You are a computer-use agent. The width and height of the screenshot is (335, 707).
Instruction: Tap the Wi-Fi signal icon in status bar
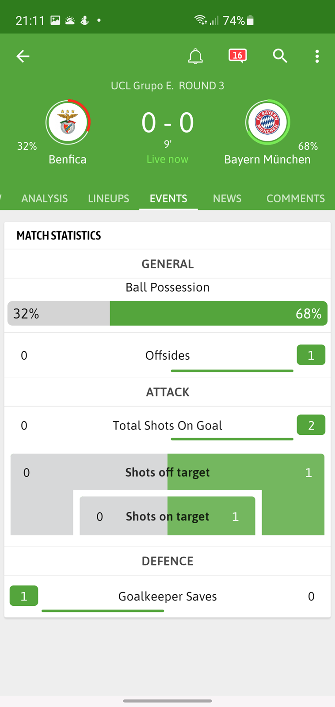[201, 20]
